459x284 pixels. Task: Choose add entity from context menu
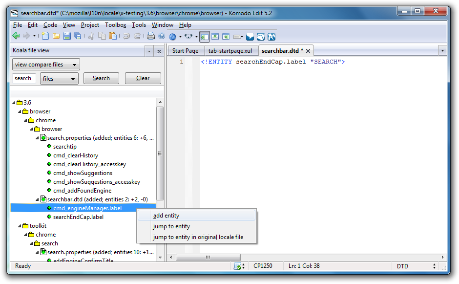[196, 216]
